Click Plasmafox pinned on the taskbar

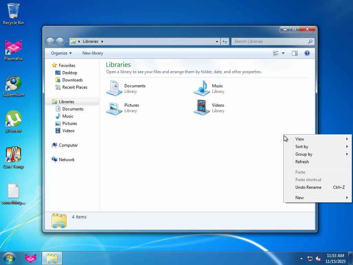(x=31, y=258)
